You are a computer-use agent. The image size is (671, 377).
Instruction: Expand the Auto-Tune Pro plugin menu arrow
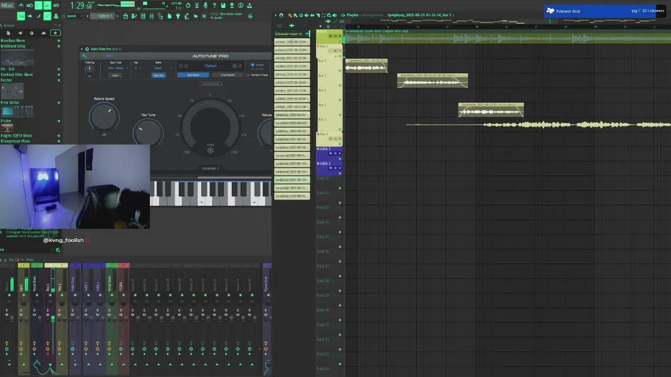click(x=82, y=49)
